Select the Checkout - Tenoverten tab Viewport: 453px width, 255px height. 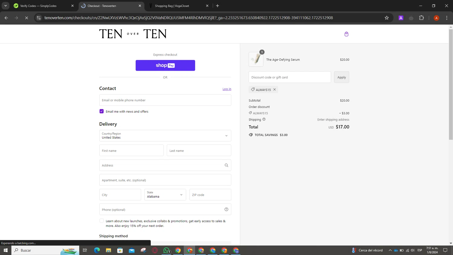(111, 6)
